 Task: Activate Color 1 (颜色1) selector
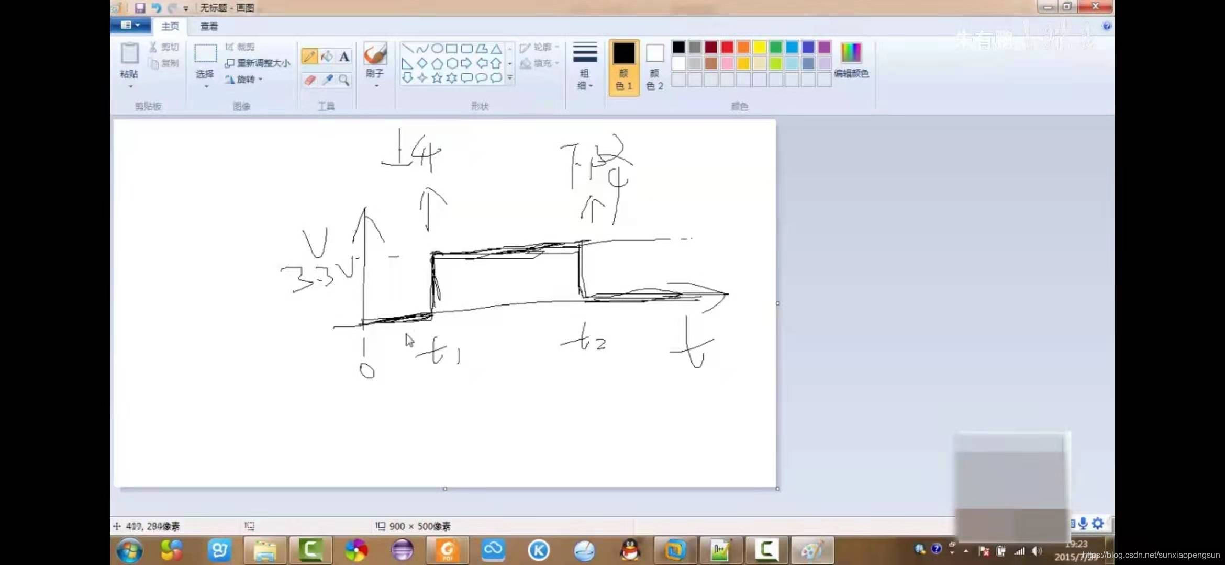(624, 67)
